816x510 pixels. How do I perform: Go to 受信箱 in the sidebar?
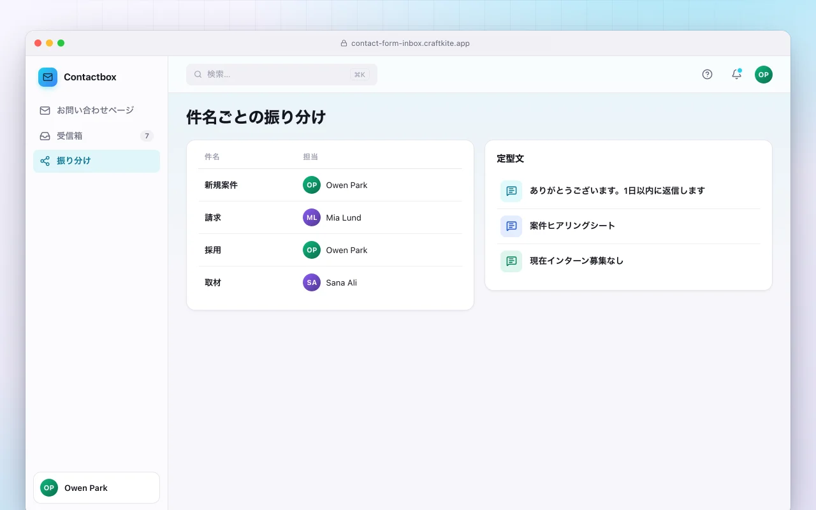96,136
